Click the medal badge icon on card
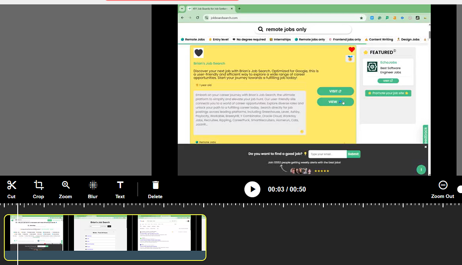The image size is (462, 265). coord(350,59)
